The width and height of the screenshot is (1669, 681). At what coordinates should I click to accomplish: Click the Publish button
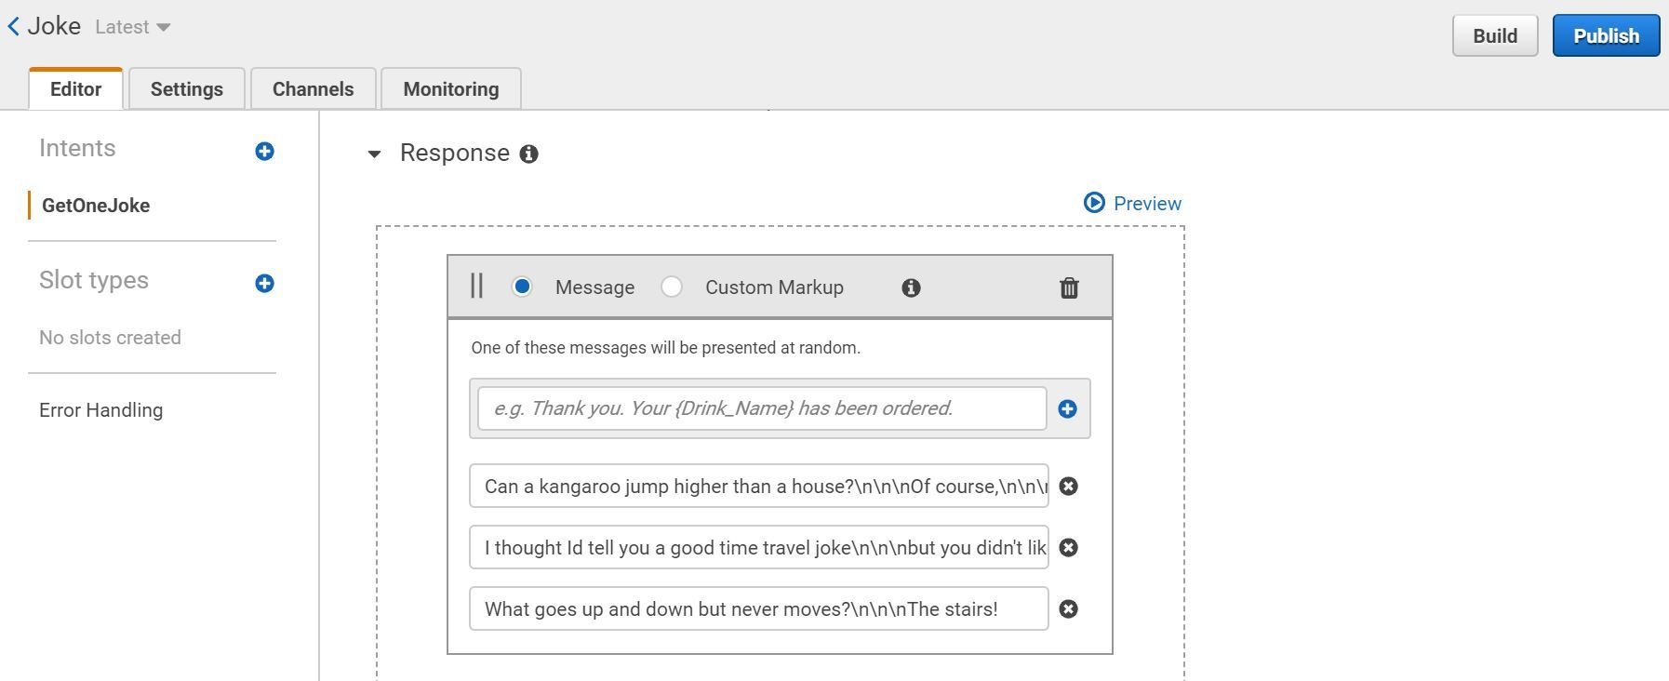pos(1606,35)
